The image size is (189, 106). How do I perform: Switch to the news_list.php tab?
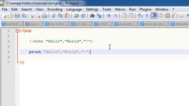point(154,24)
